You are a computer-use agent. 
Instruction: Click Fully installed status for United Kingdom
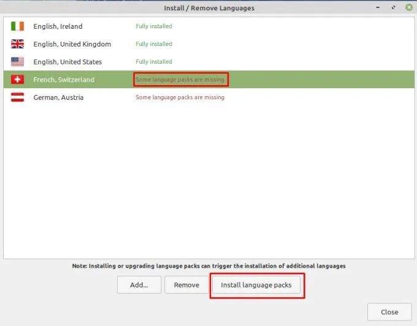pyautogui.click(x=154, y=44)
